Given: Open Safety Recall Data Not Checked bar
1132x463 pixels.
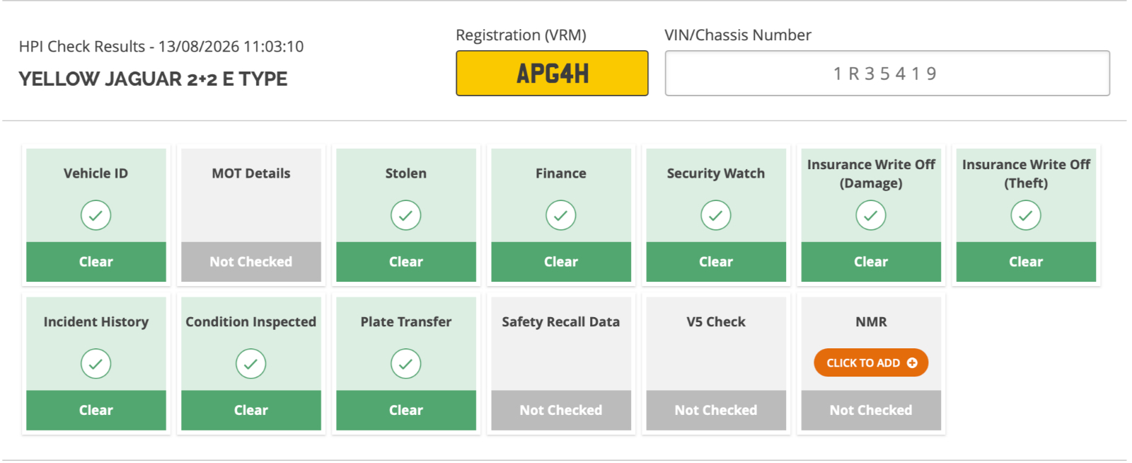Looking at the screenshot, I should (x=561, y=411).
